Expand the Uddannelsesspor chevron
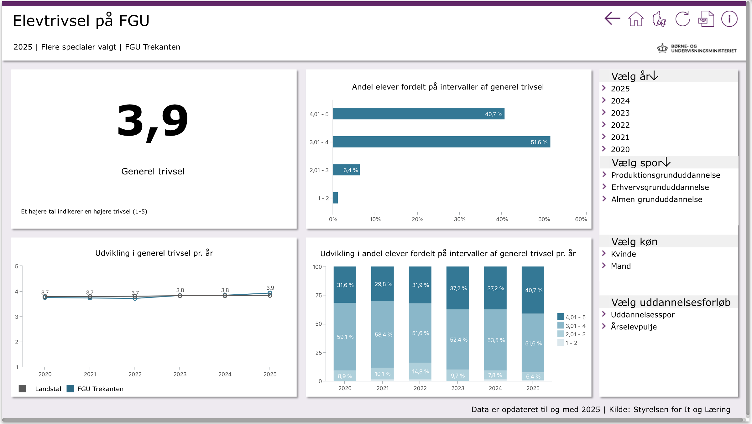 (604, 314)
